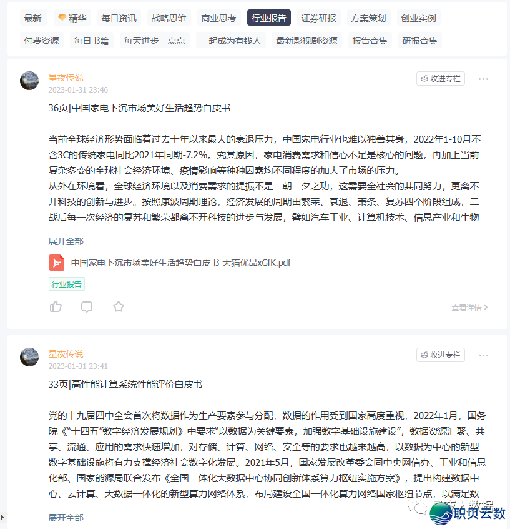Screen dimensions: 510x529
Task: Open the 星夜传说 author name on first post
Action: [66, 78]
